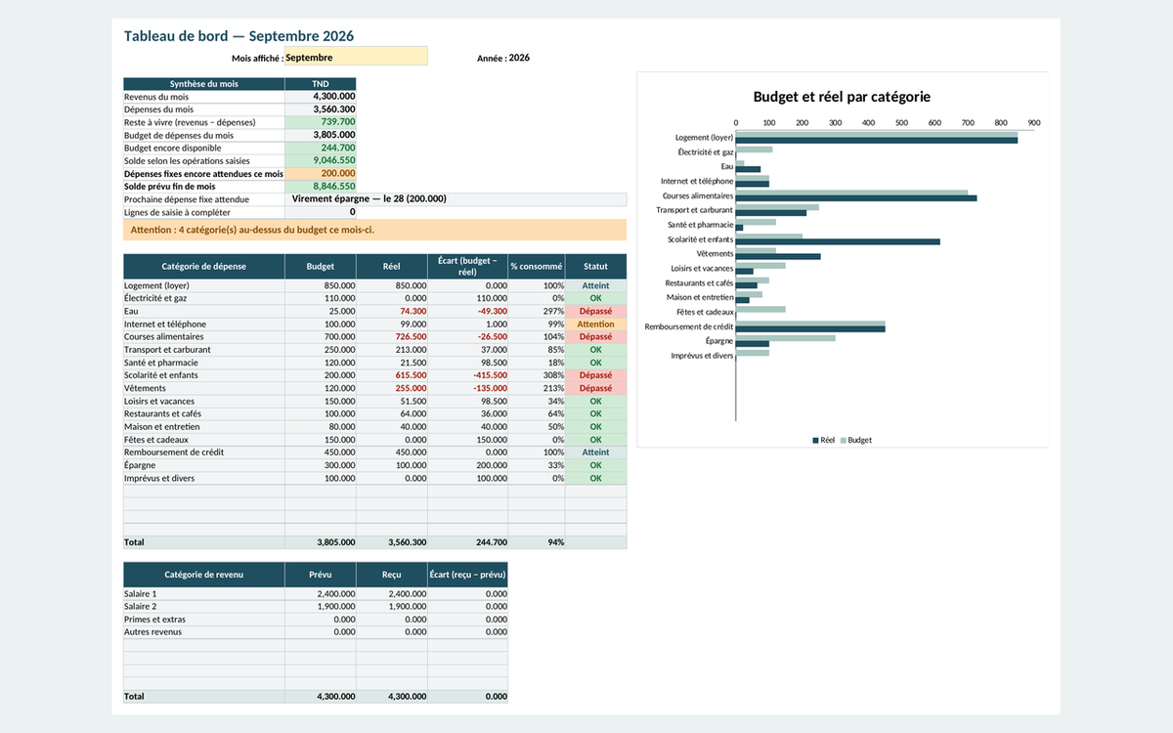Viewport: 1173px width, 733px height.
Task: Click the 'Salaire 2' expected 1,900.000
Action: [x=321, y=606]
